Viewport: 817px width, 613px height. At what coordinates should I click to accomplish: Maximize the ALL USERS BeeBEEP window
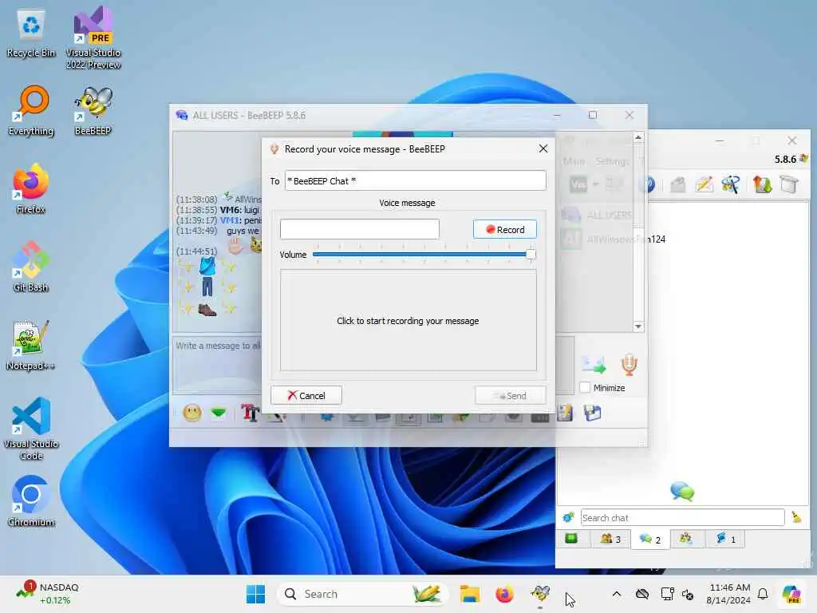pyautogui.click(x=593, y=115)
